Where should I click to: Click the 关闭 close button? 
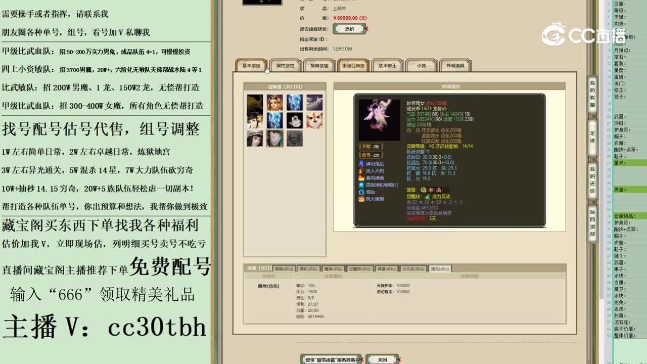click(382, 359)
